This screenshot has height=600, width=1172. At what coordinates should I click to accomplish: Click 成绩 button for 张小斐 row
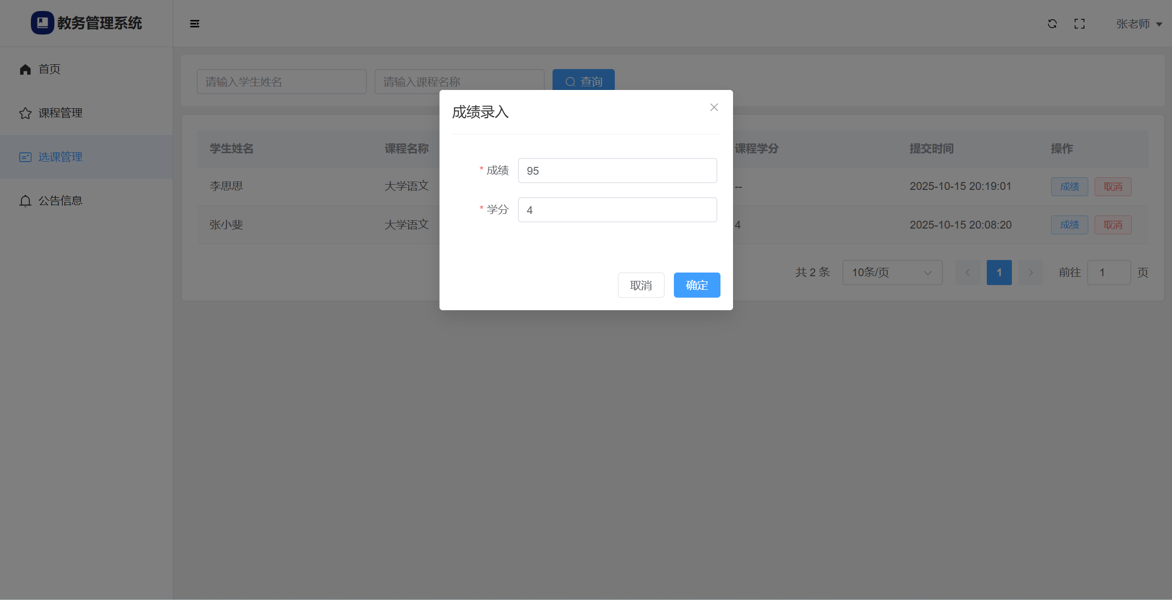(x=1069, y=225)
